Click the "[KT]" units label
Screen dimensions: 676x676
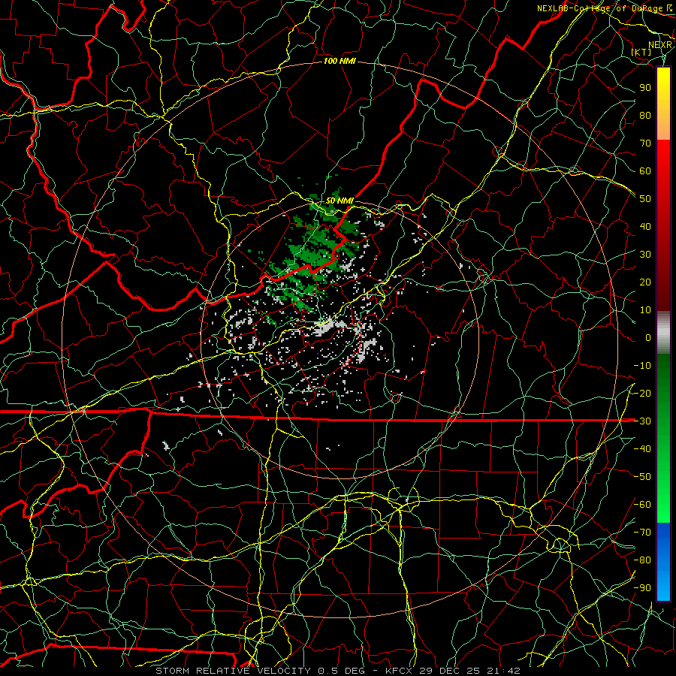(641, 52)
